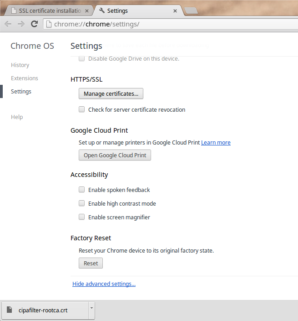Image resolution: width=298 pixels, height=321 pixels.
Task: Close the SSL certificate installation tab
Action: (87, 11)
